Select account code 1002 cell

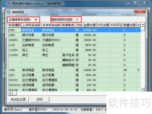point(15,35)
